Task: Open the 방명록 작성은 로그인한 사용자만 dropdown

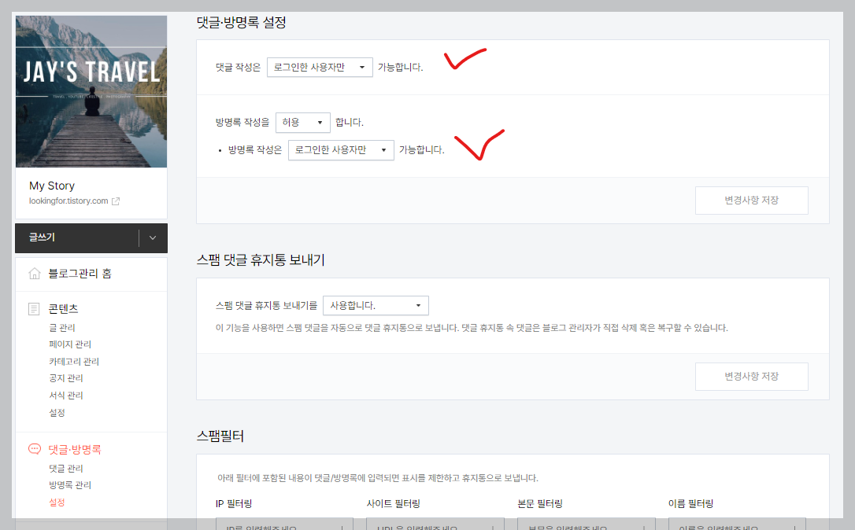Action: click(x=341, y=149)
